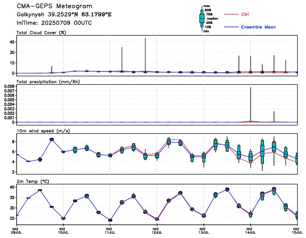Click the 6 tick on the wind speed axis
Image resolution: width=306 pixels, height=238 pixels.
pyautogui.click(x=13, y=152)
